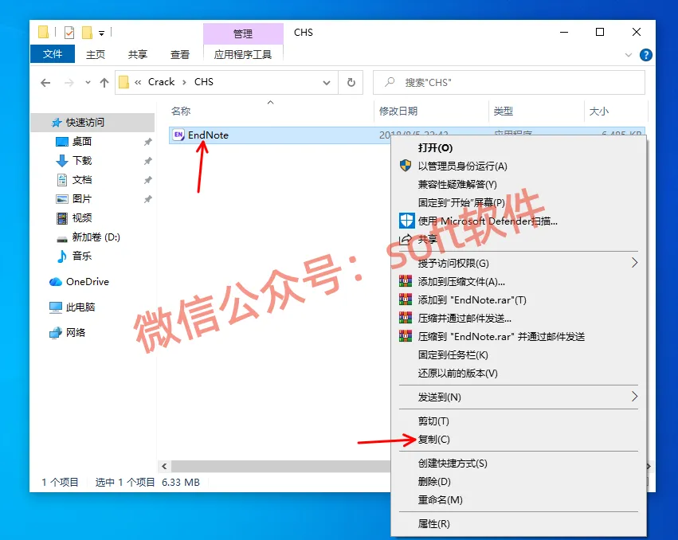Expand the ribbon chevron near Help
678x540 pixels.
click(629, 55)
